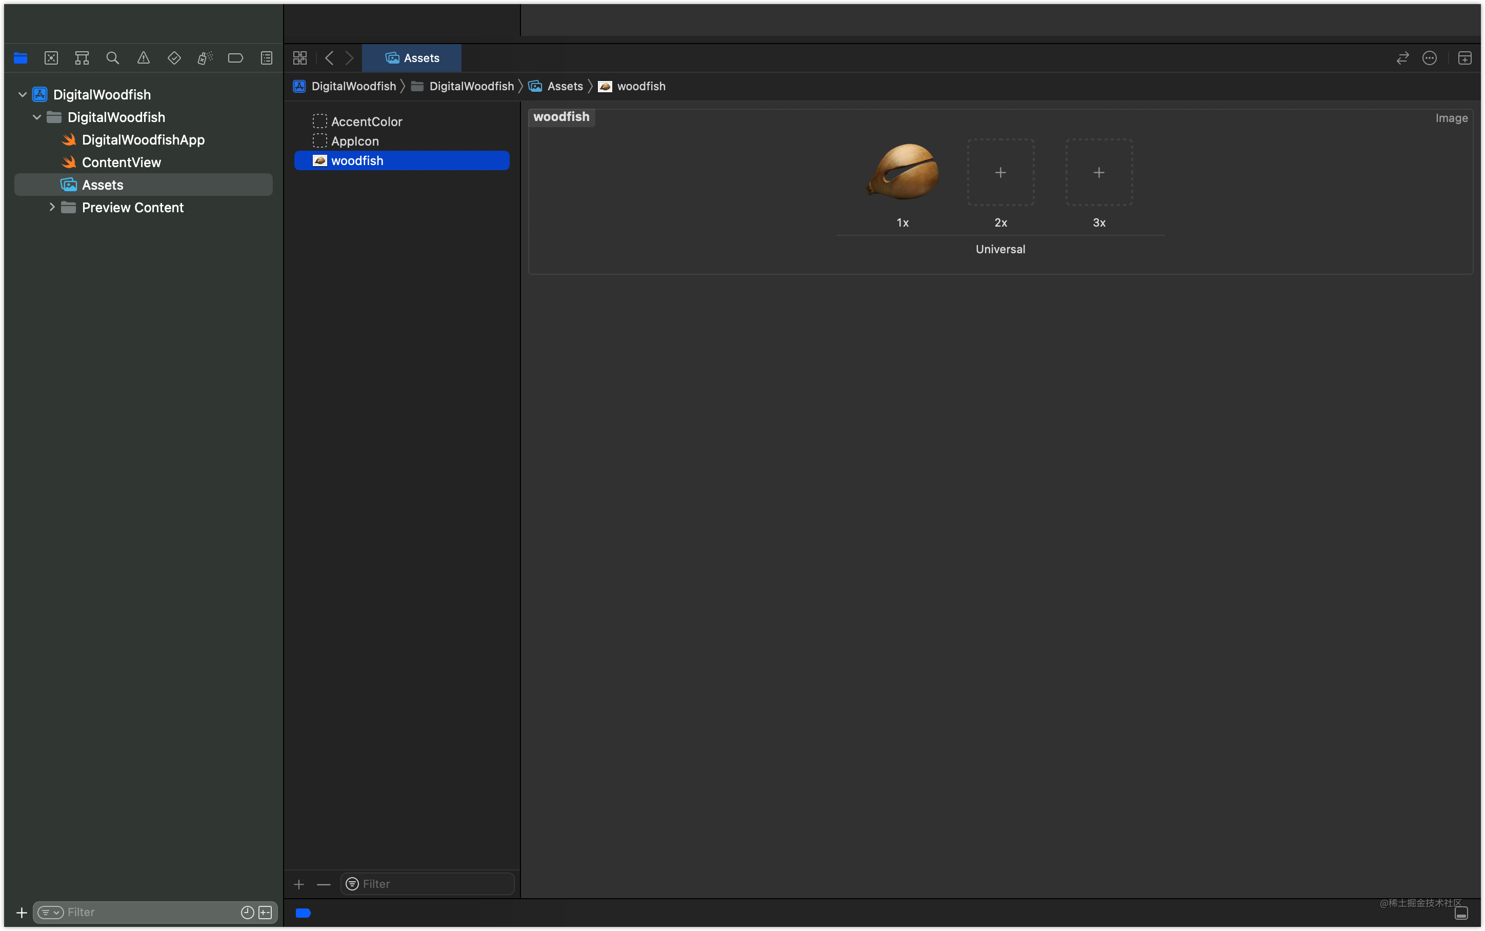The height and width of the screenshot is (931, 1485).
Task: Click the blue breakpoint indicator in bottom bar
Action: [x=303, y=913]
